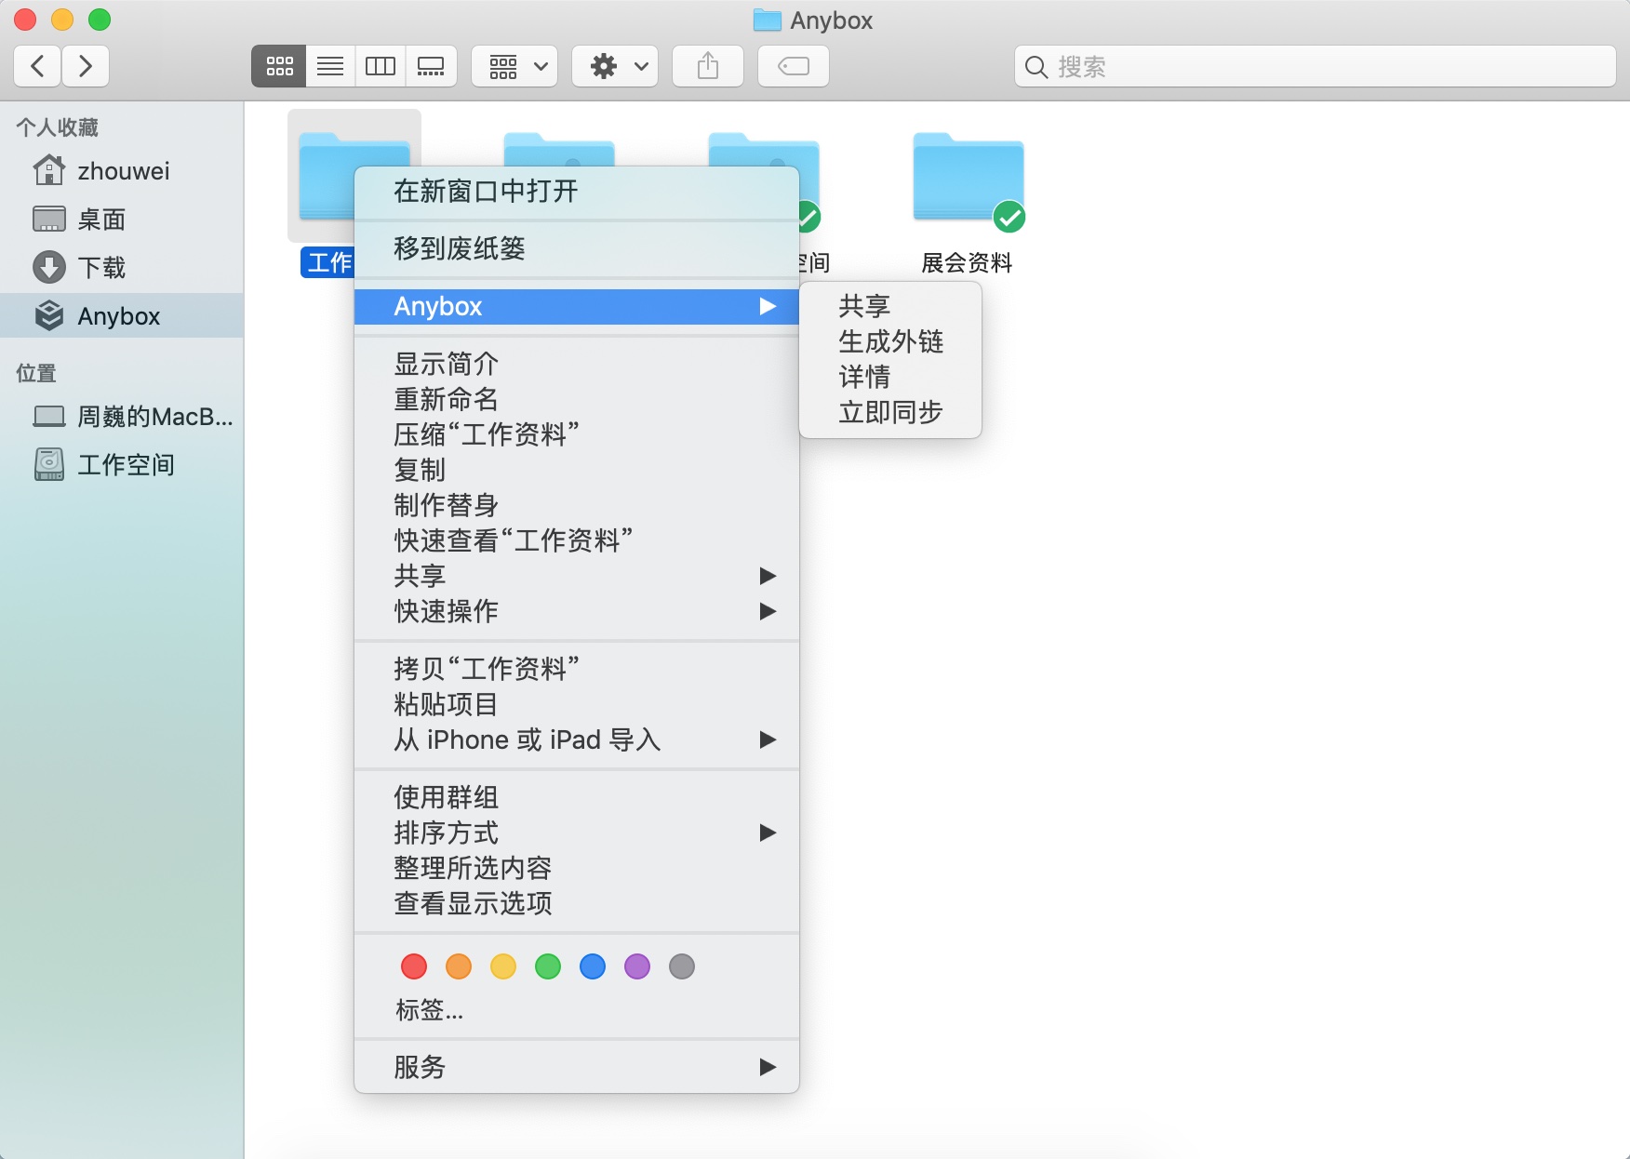This screenshot has height=1159, width=1630.
Task: Click the 展会资料 folder label
Action: pyautogui.click(x=968, y=263)
